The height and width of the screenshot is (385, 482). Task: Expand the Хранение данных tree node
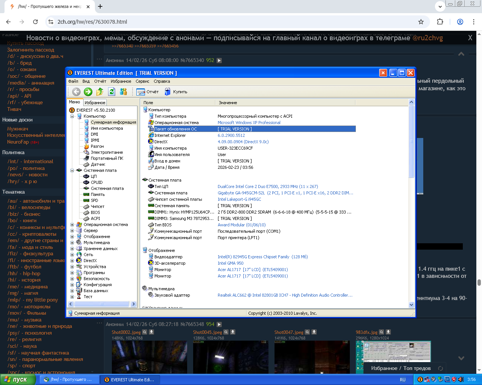72,249
